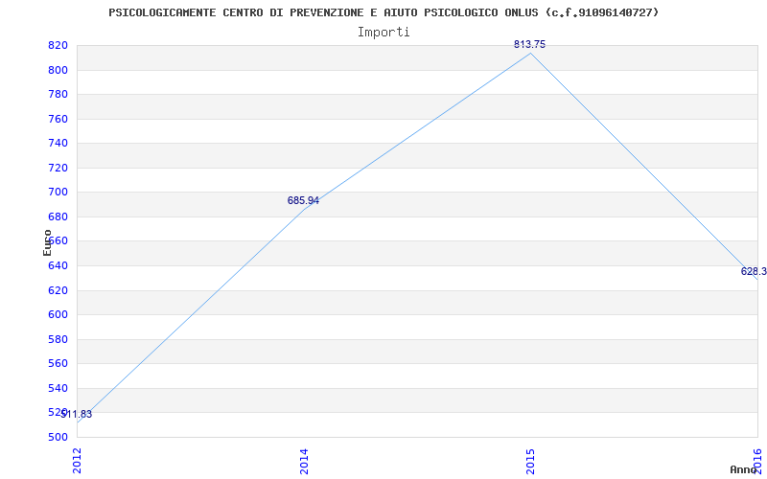Click y-axis value 640
The width and height of the screenshot is (767, 479).
(x=57, y=266)
